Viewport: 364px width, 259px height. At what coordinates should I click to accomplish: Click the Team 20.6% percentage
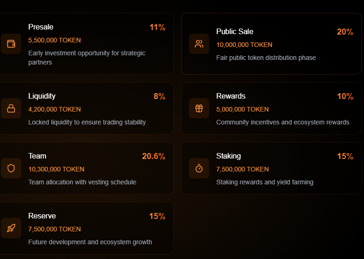[153, 156]
